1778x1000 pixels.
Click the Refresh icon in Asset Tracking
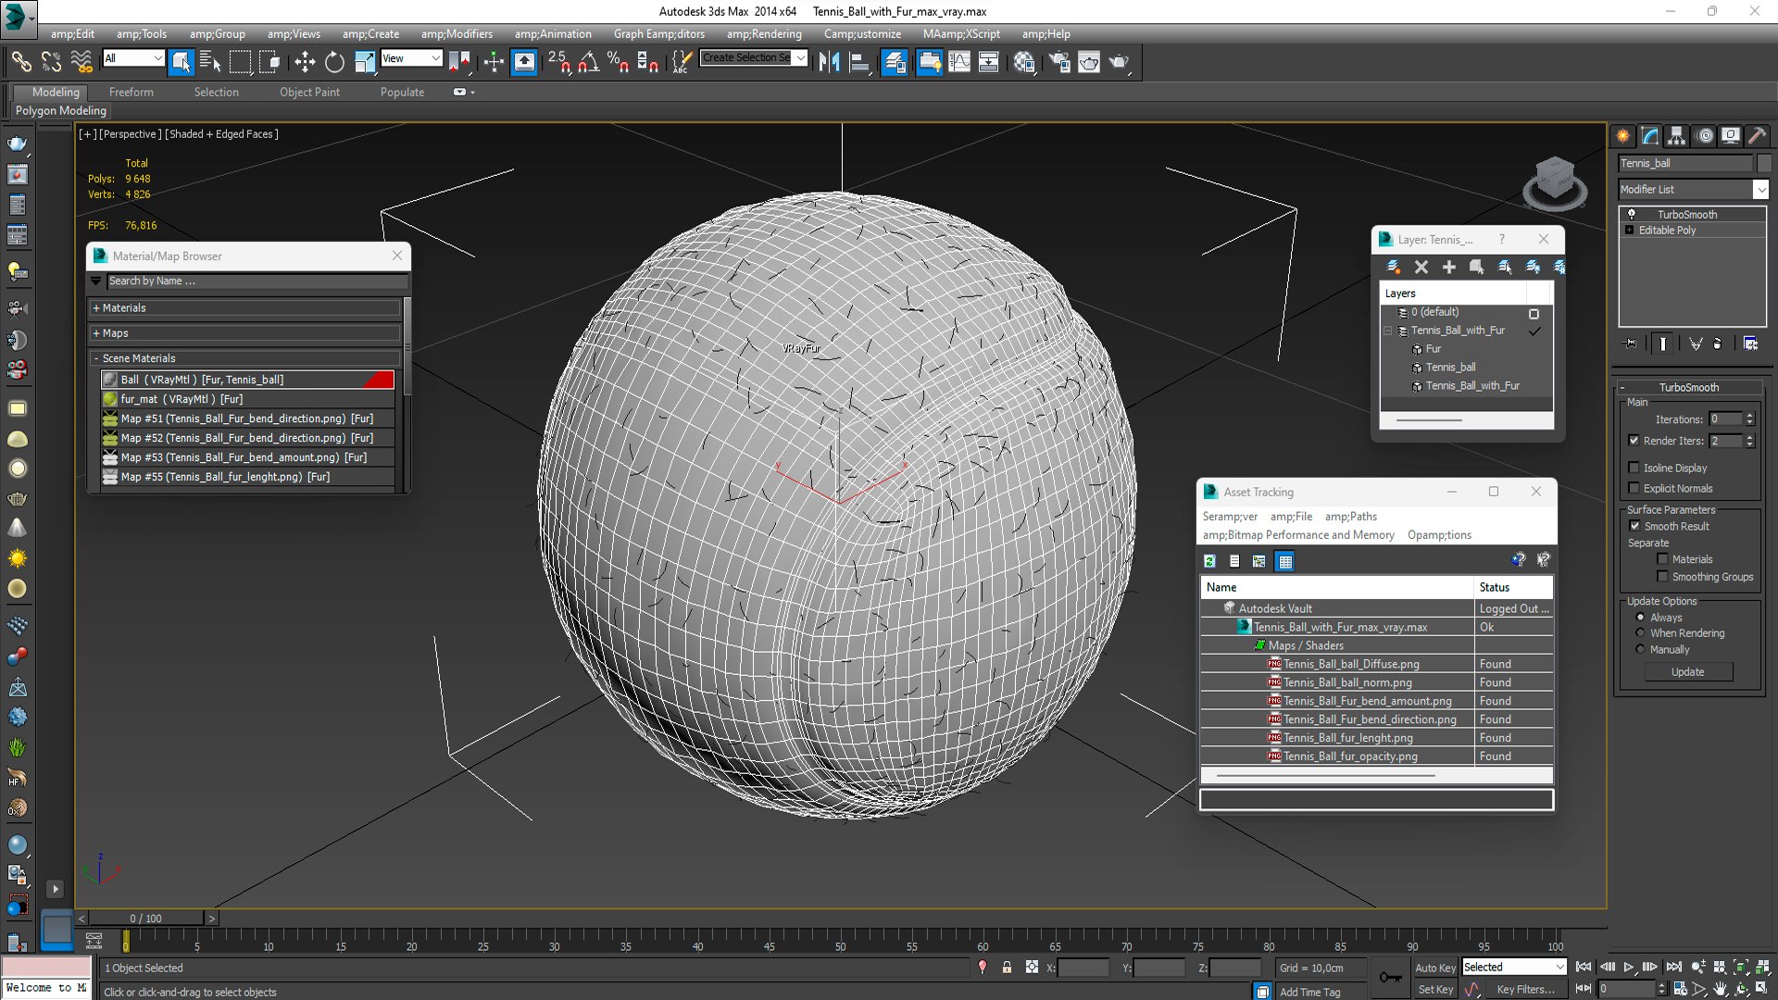(x=1209, y=561)
